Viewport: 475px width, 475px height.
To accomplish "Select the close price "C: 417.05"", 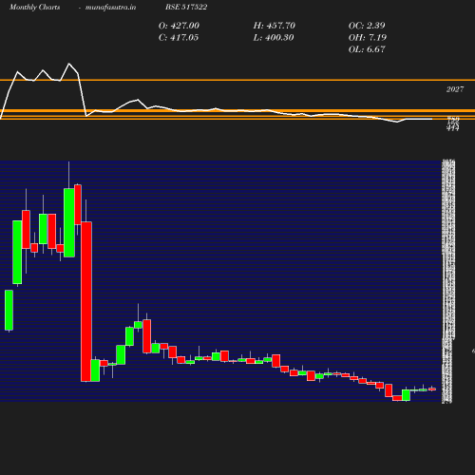I will [179, 38].
